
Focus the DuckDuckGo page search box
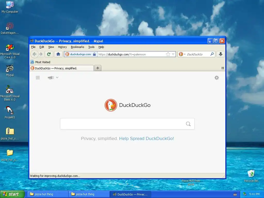(127, 124)
